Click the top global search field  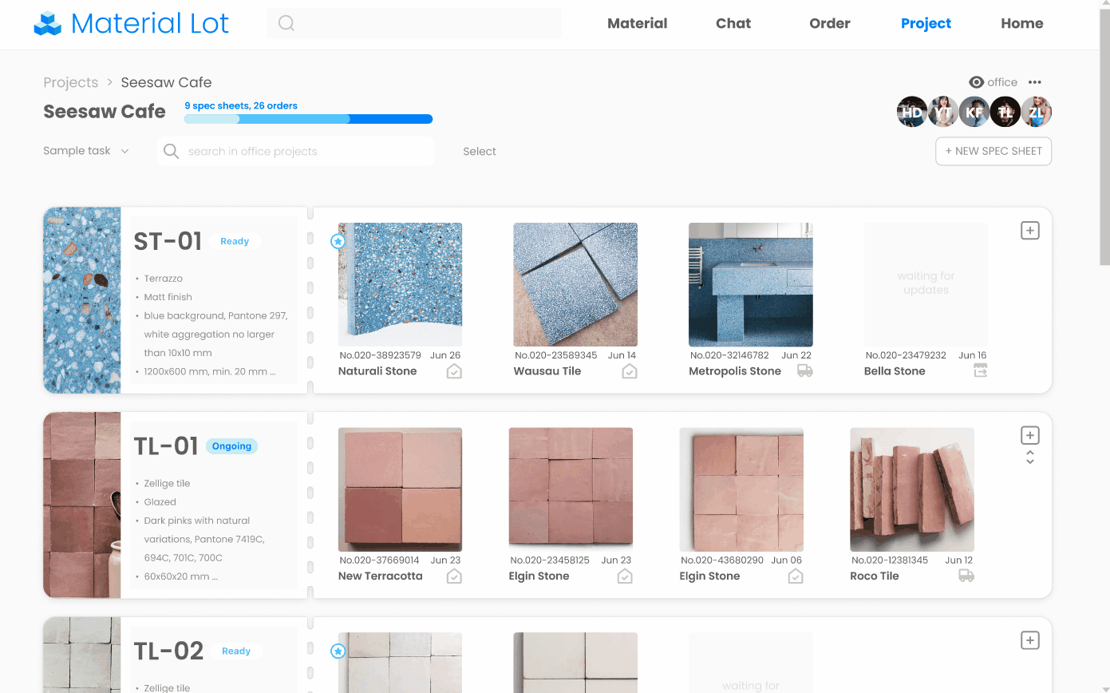point(414,24)
